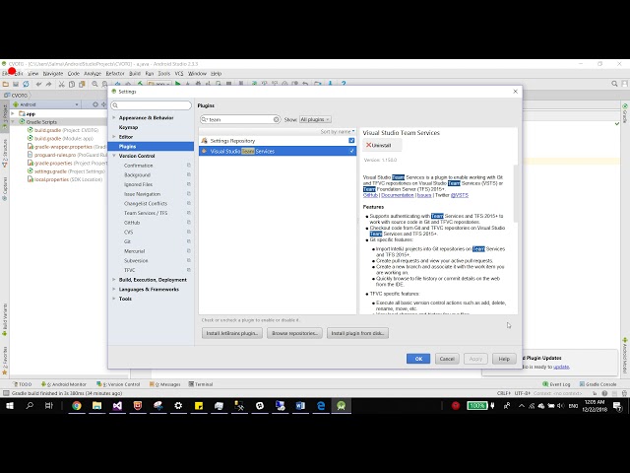The image size is (630, 473).
Task: Click Install JetBrains plugin button
Action: [x=232, y=333]
